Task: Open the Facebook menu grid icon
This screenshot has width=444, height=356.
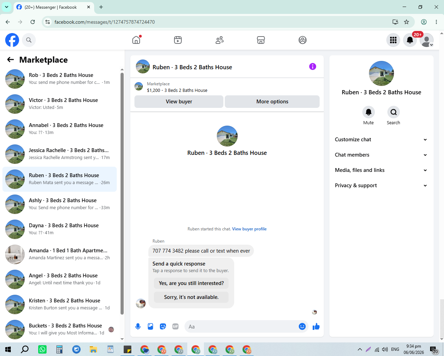Action: (393, 40)
